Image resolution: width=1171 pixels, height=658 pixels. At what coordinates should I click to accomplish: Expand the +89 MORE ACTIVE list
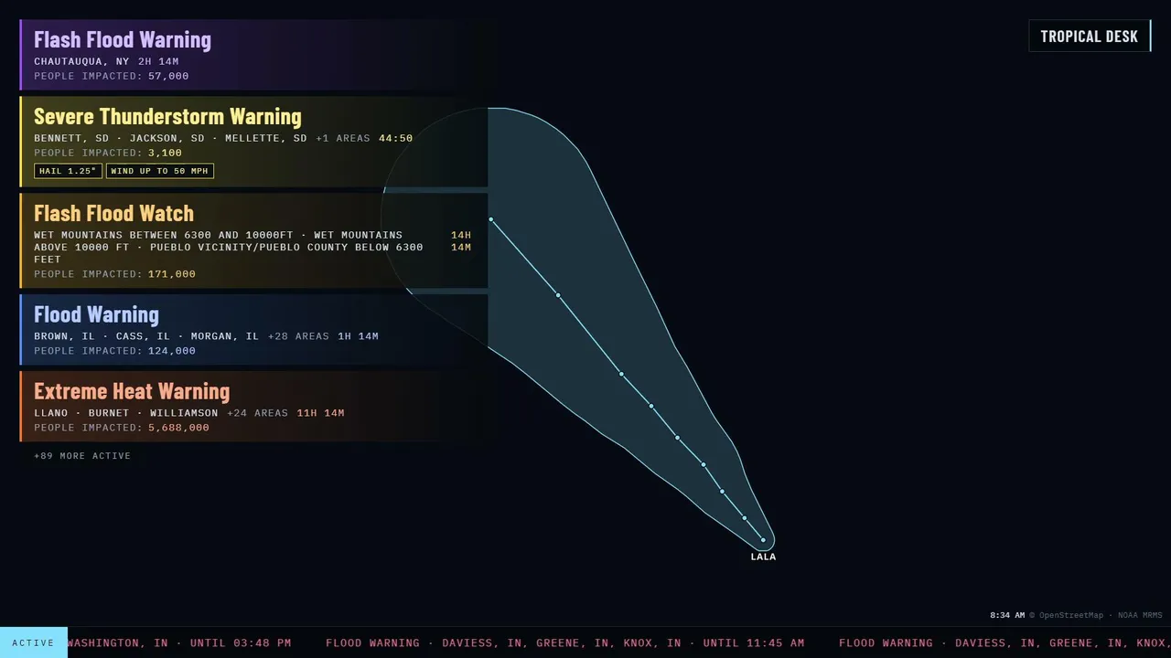82,456
